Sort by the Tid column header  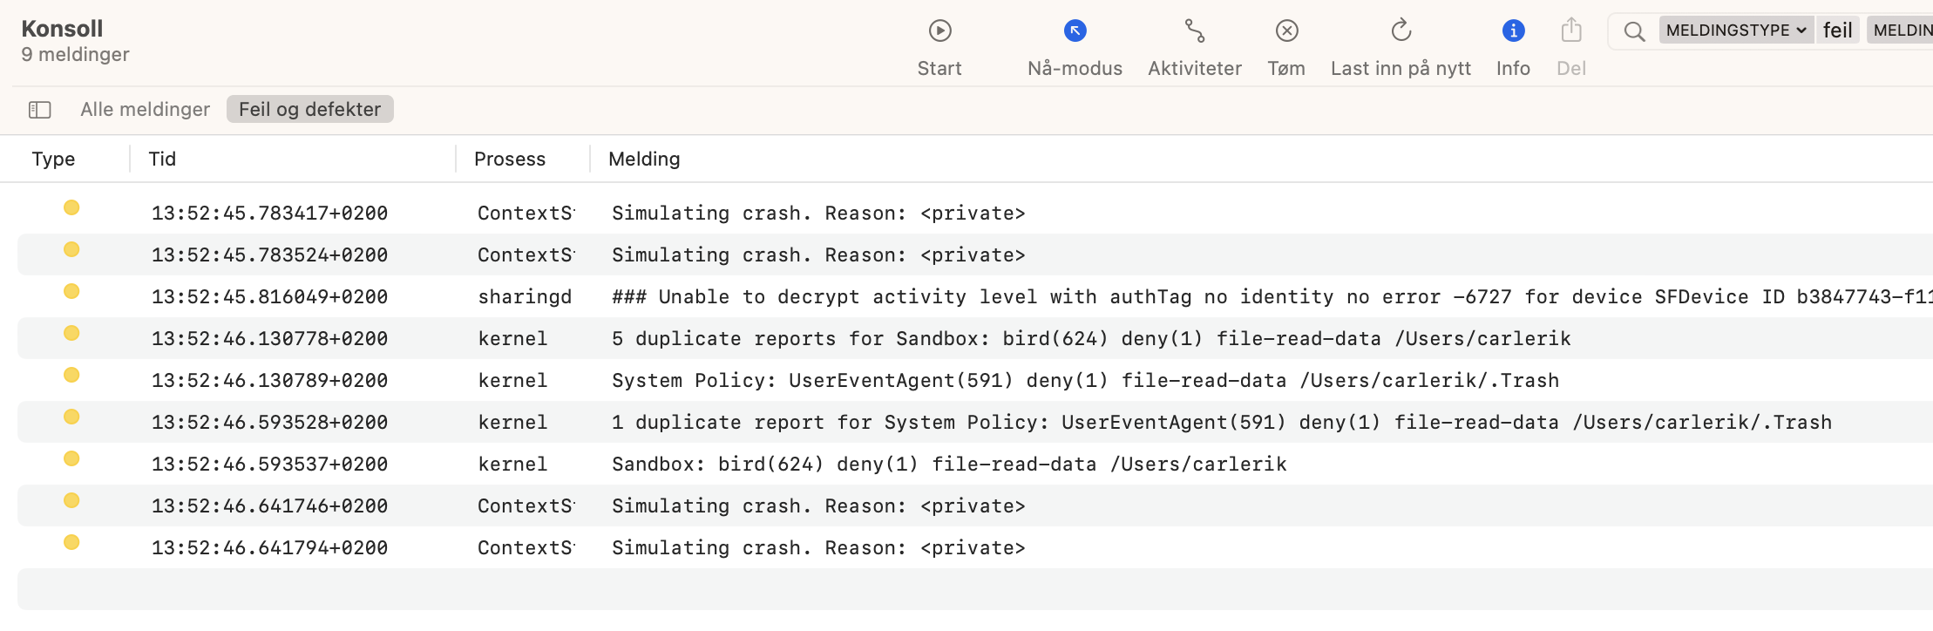click(162, 159)
